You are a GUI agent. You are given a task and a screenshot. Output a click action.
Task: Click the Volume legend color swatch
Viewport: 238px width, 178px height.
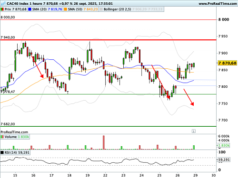tap(2, 137)
